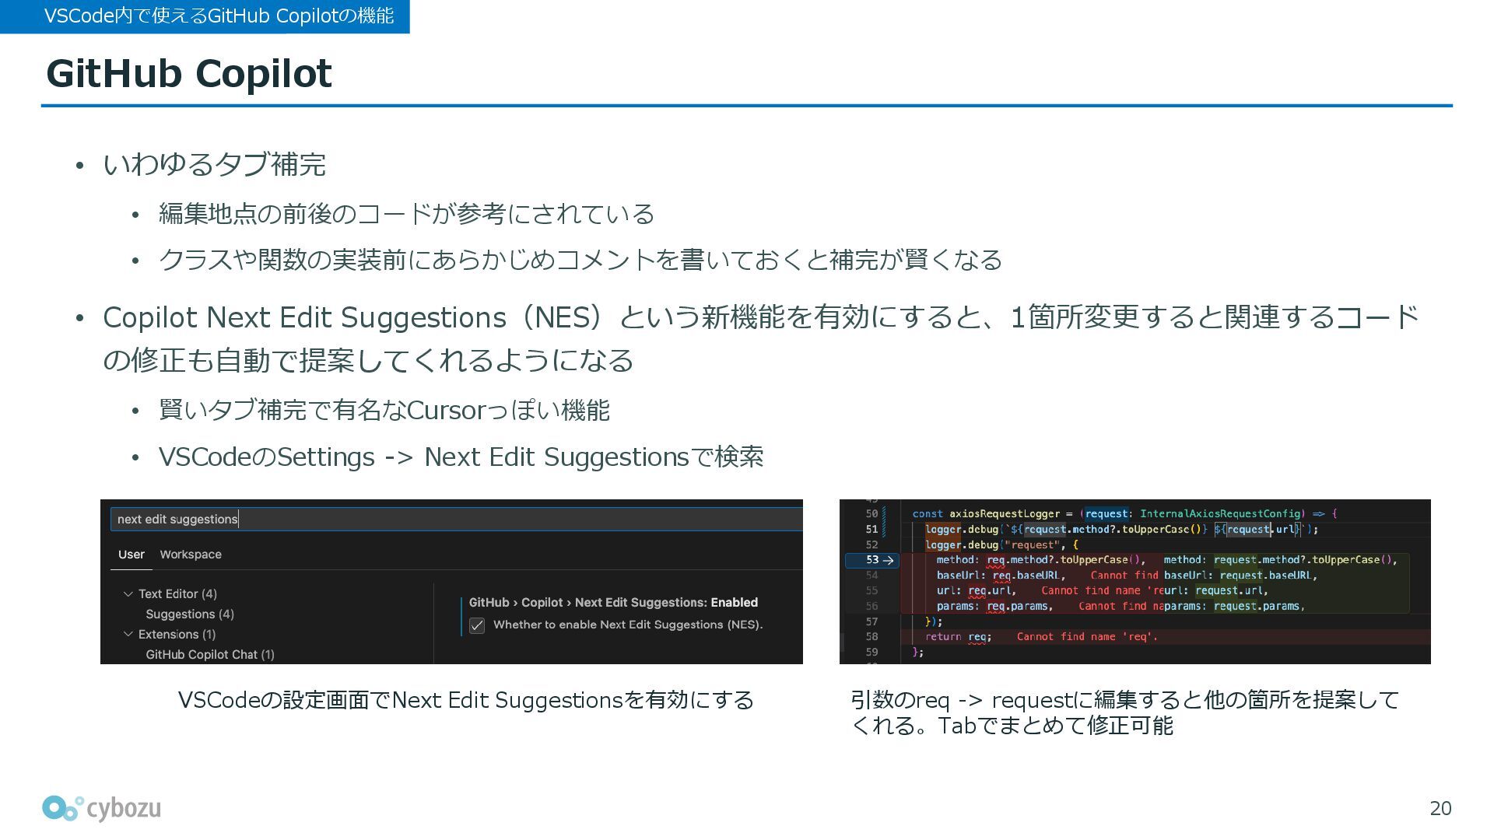
Task: Collapse the Extensions (1) tree chevron
Action: (128, 635)
